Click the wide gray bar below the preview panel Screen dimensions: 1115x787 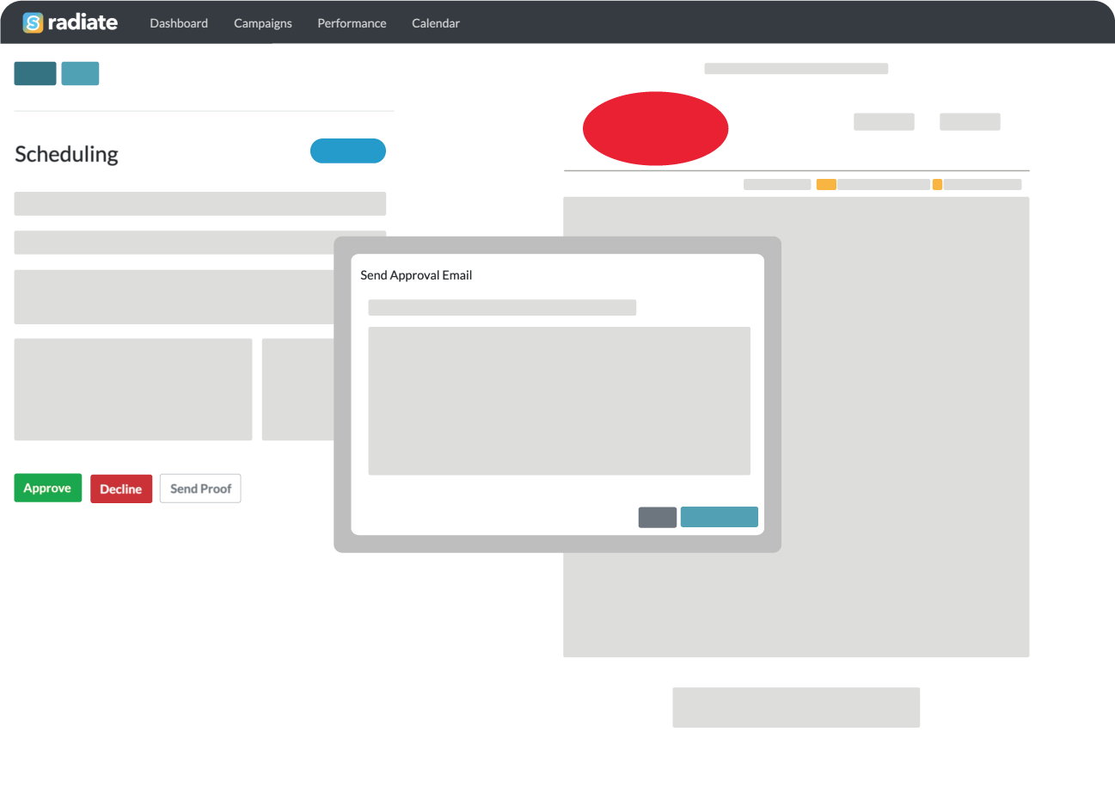click(x=795, y=707)
